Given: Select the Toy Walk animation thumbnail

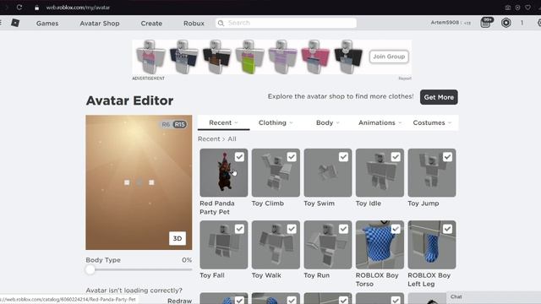Looking at the screenshot, I should point(276,245).
